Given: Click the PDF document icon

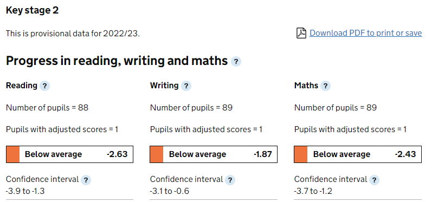Looking at the screenshot, I should point(301,33).
